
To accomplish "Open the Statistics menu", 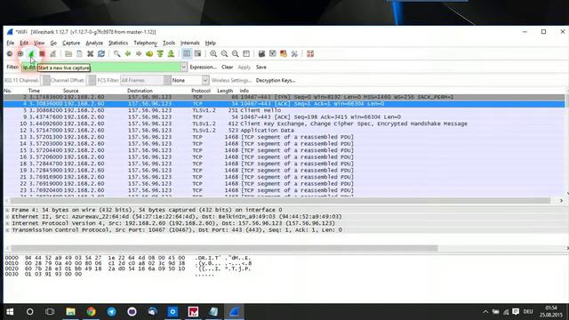I will [118, 43].
